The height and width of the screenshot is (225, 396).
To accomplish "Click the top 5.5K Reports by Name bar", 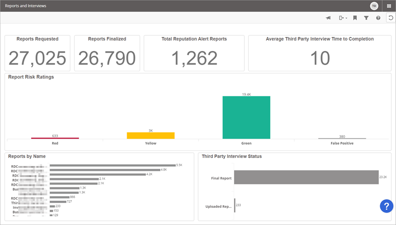I will pyautogui.click(x=113, y=166).
